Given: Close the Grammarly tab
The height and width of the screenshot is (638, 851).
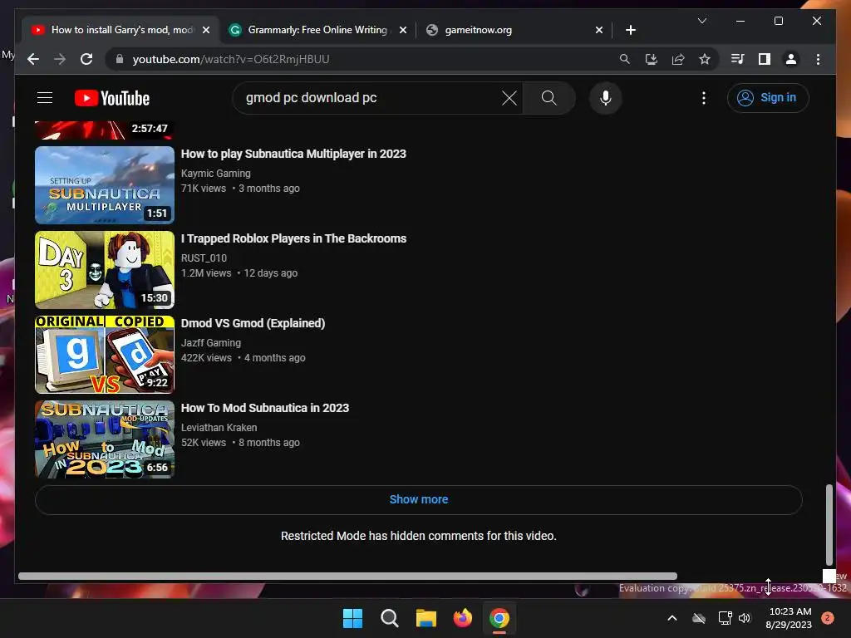Looking at the screenshot, I should click(403, 31).
